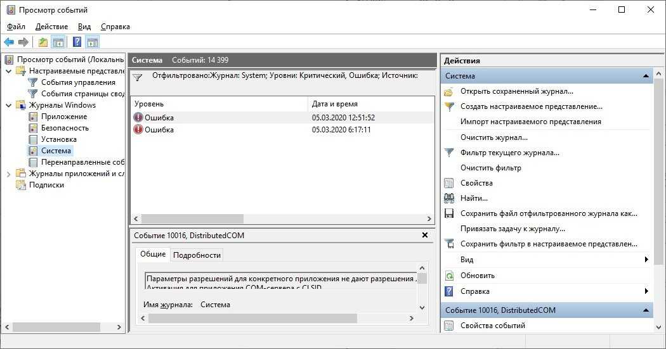The height and width of the screenshot is (349, 666).
Task: Select the Безопасность log in the tree
Action: point(65,128)
